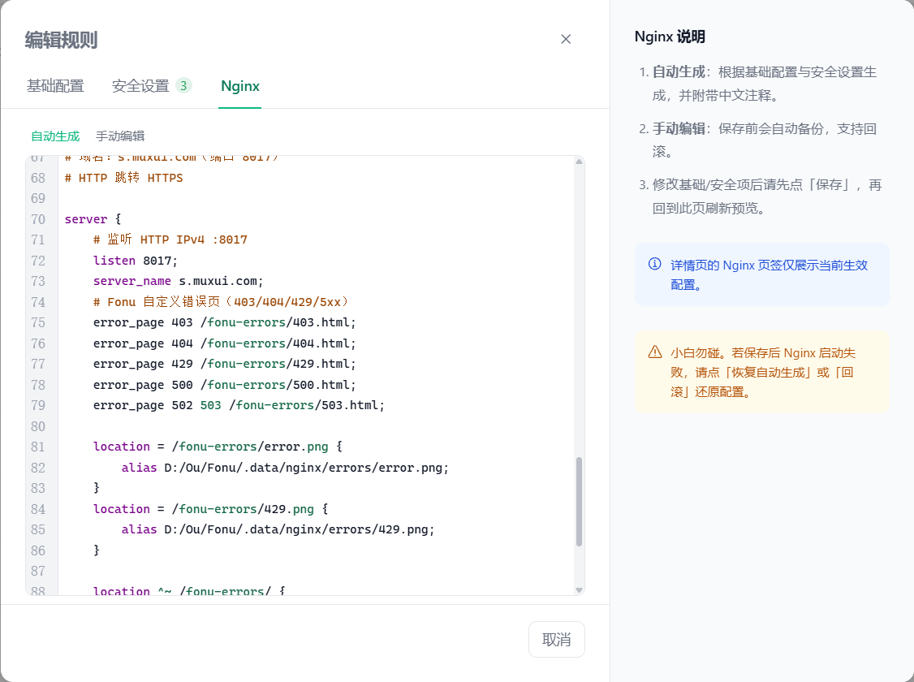Screen dimensions: 914x682
Task: Click the '# HTTP 跳转 HTTPS' comment line
Action: pos(123,178)
